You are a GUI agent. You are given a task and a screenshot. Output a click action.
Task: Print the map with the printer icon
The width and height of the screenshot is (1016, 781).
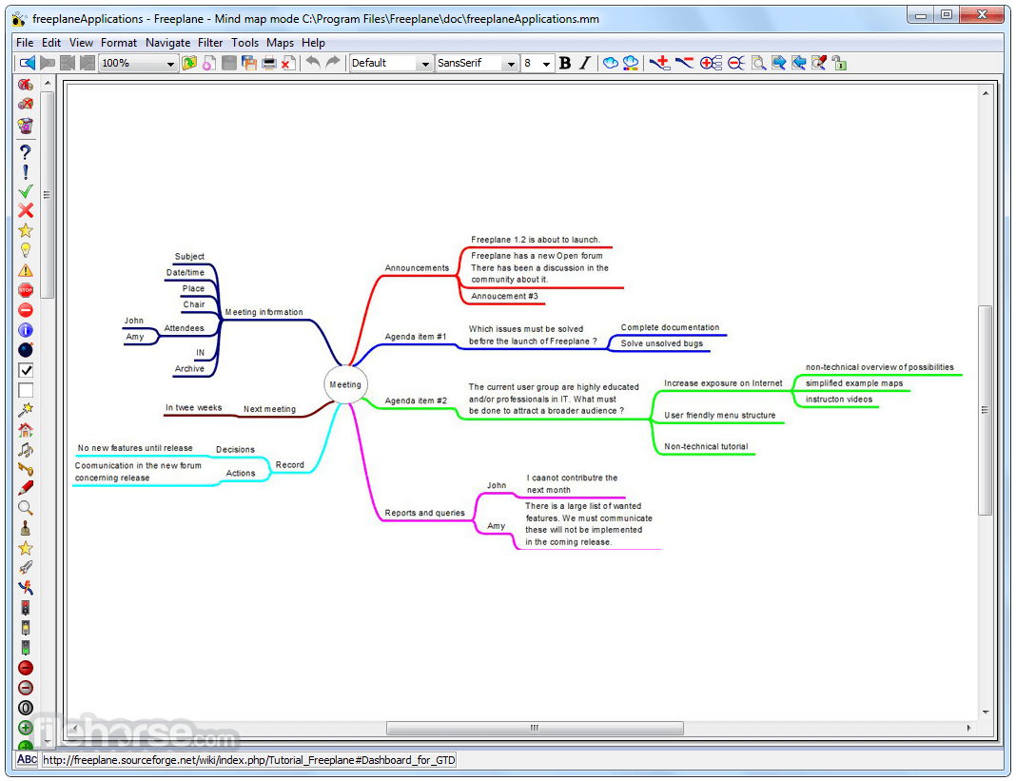269,63
